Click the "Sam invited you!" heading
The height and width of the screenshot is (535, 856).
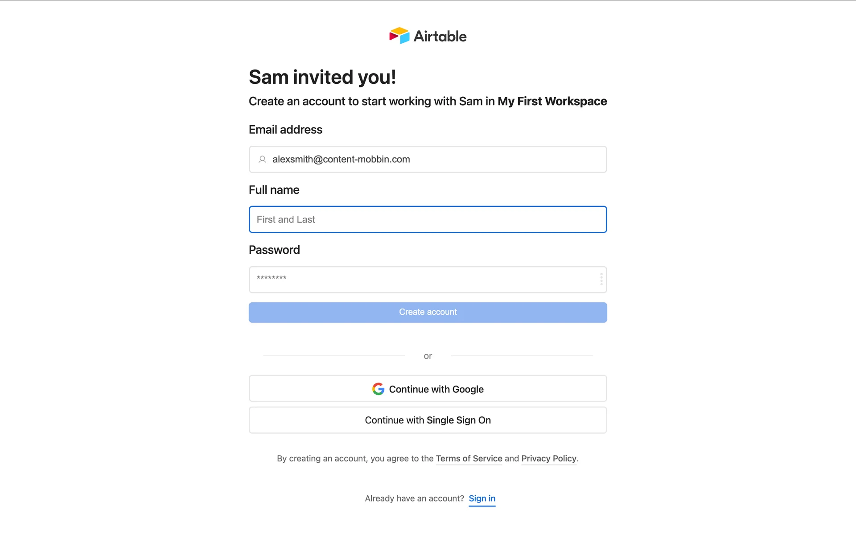click(x=322, y=77)
